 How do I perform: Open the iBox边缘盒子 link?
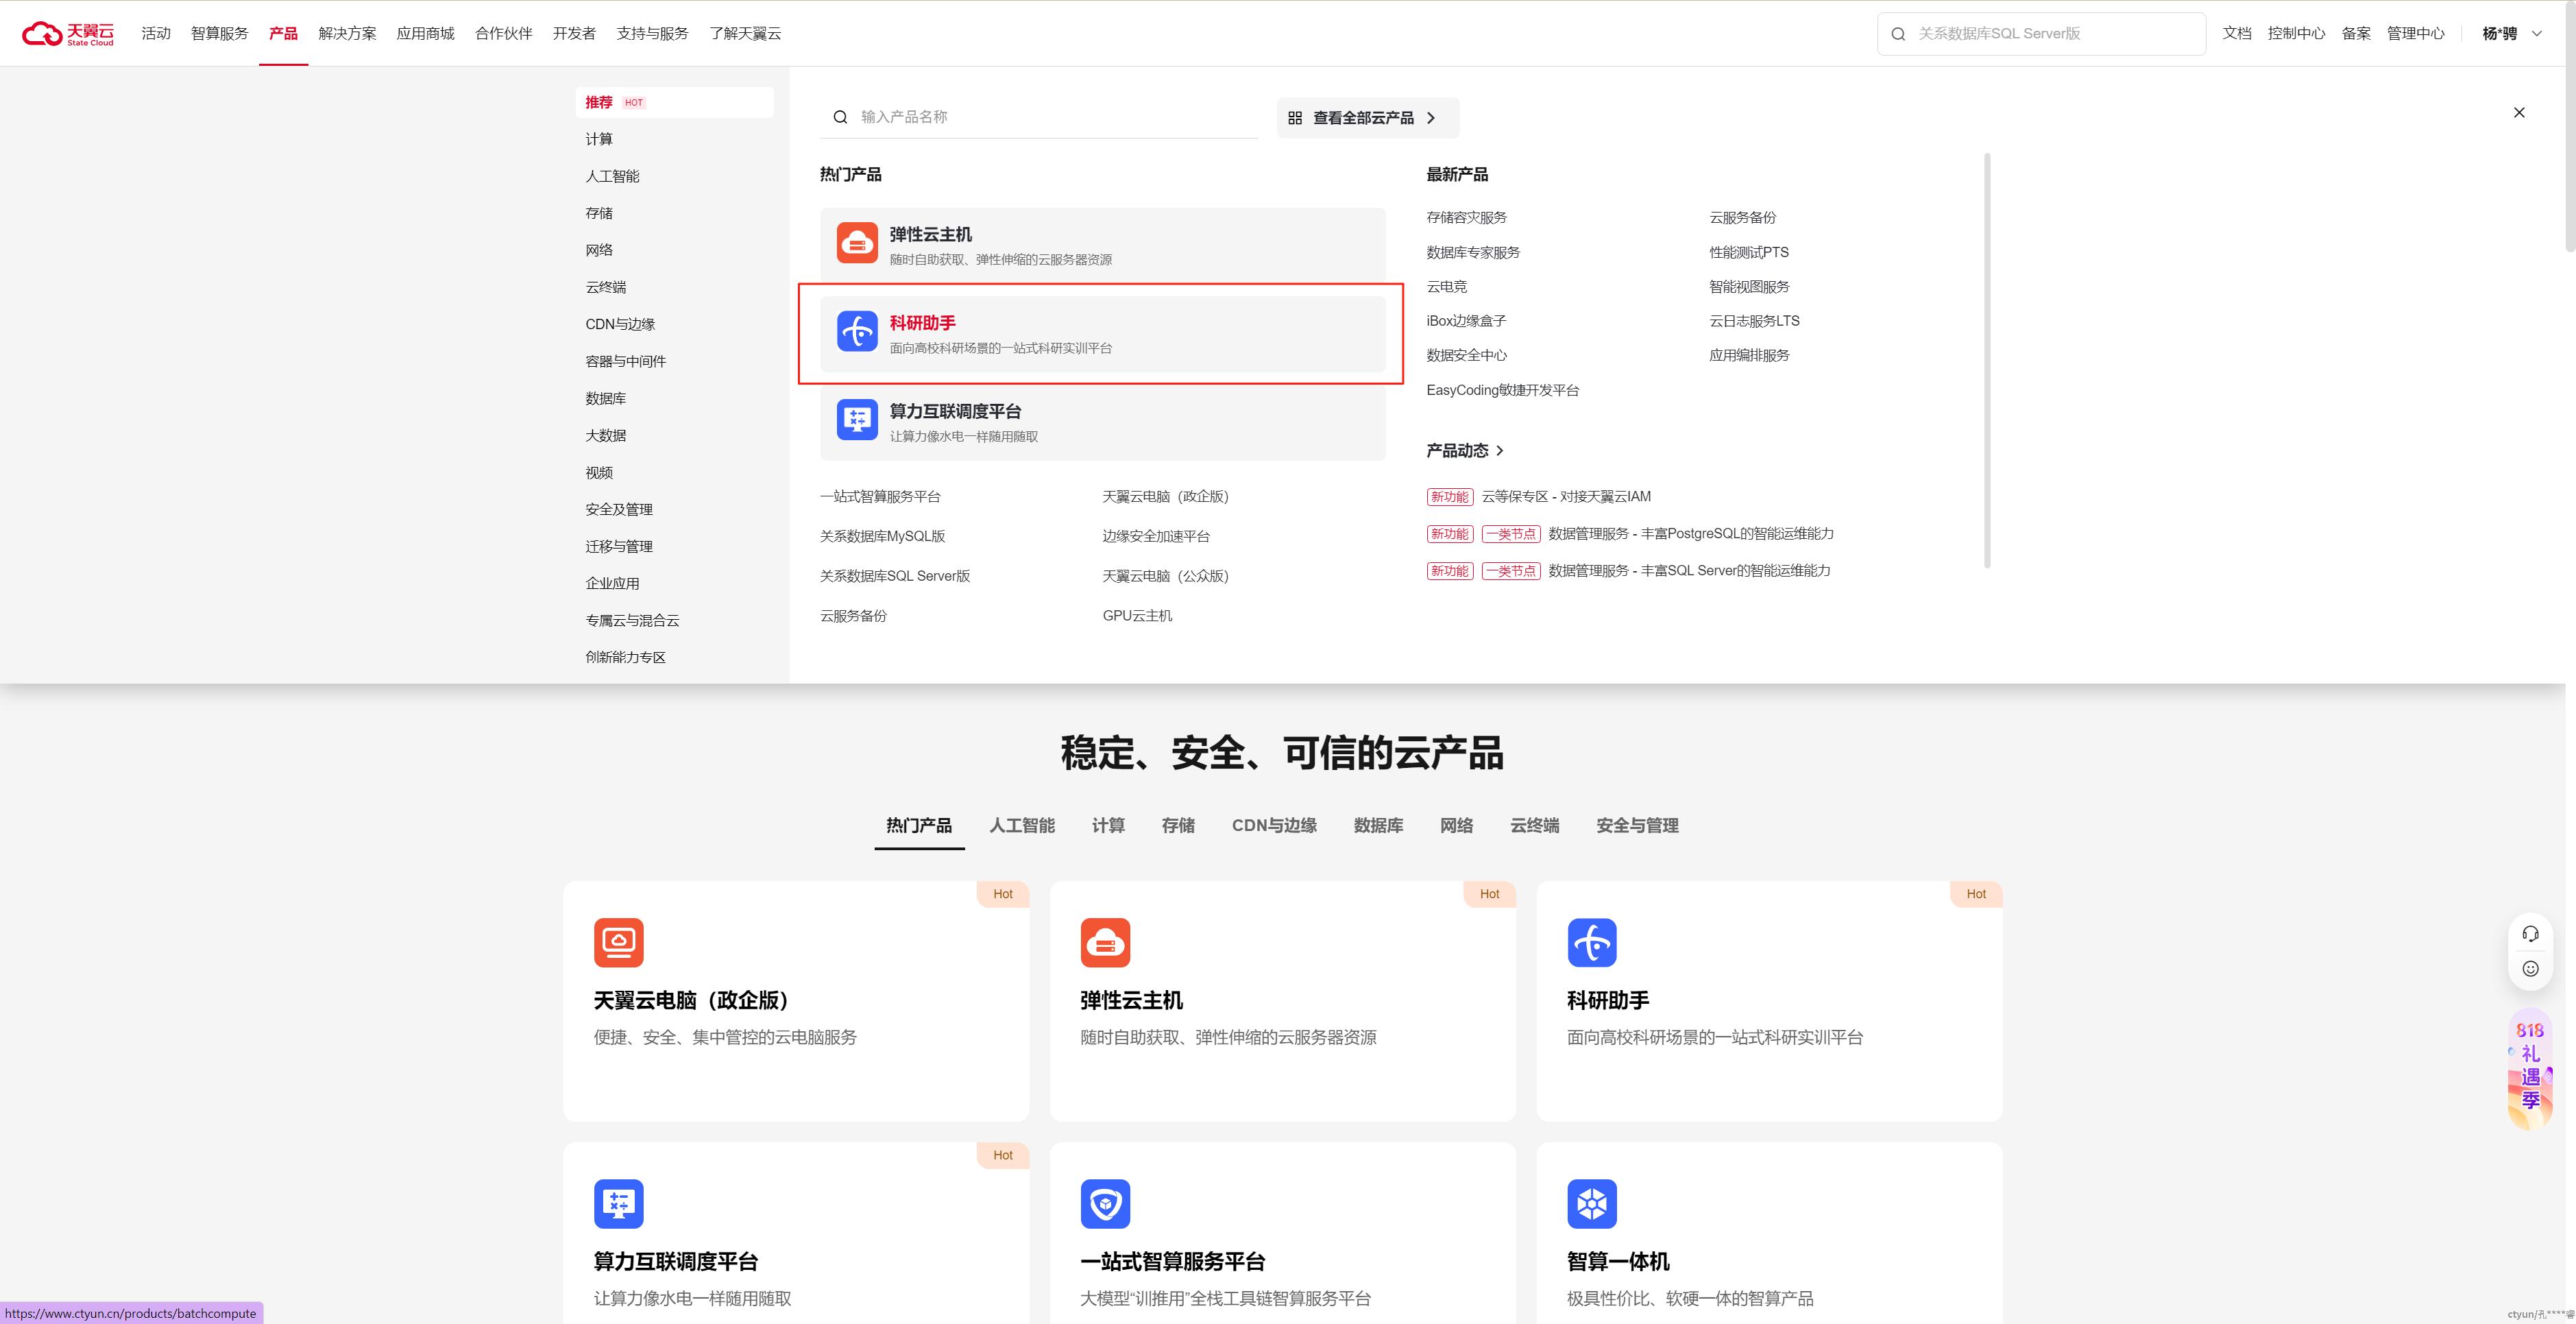click(x=1466, y=321)
